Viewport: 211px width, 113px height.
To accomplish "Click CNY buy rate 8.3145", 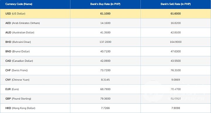I will point(105,80).
